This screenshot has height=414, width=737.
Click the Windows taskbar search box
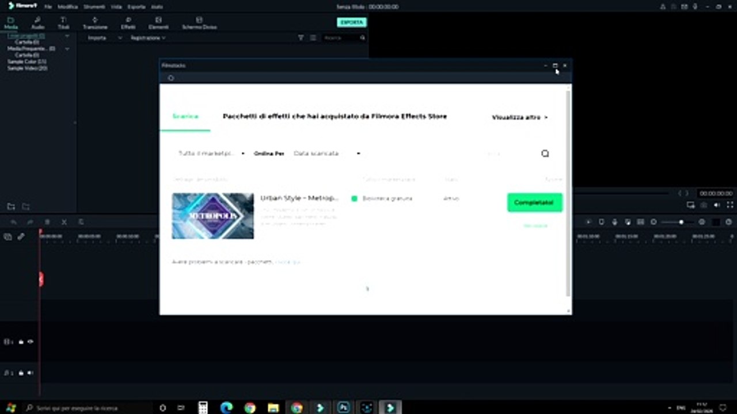tap(89, 408)
